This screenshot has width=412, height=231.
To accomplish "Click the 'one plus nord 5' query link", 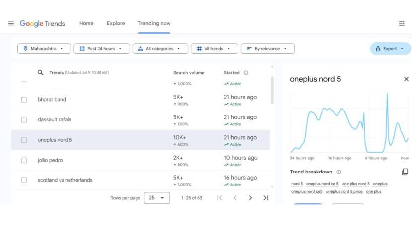I will point(356,184).
